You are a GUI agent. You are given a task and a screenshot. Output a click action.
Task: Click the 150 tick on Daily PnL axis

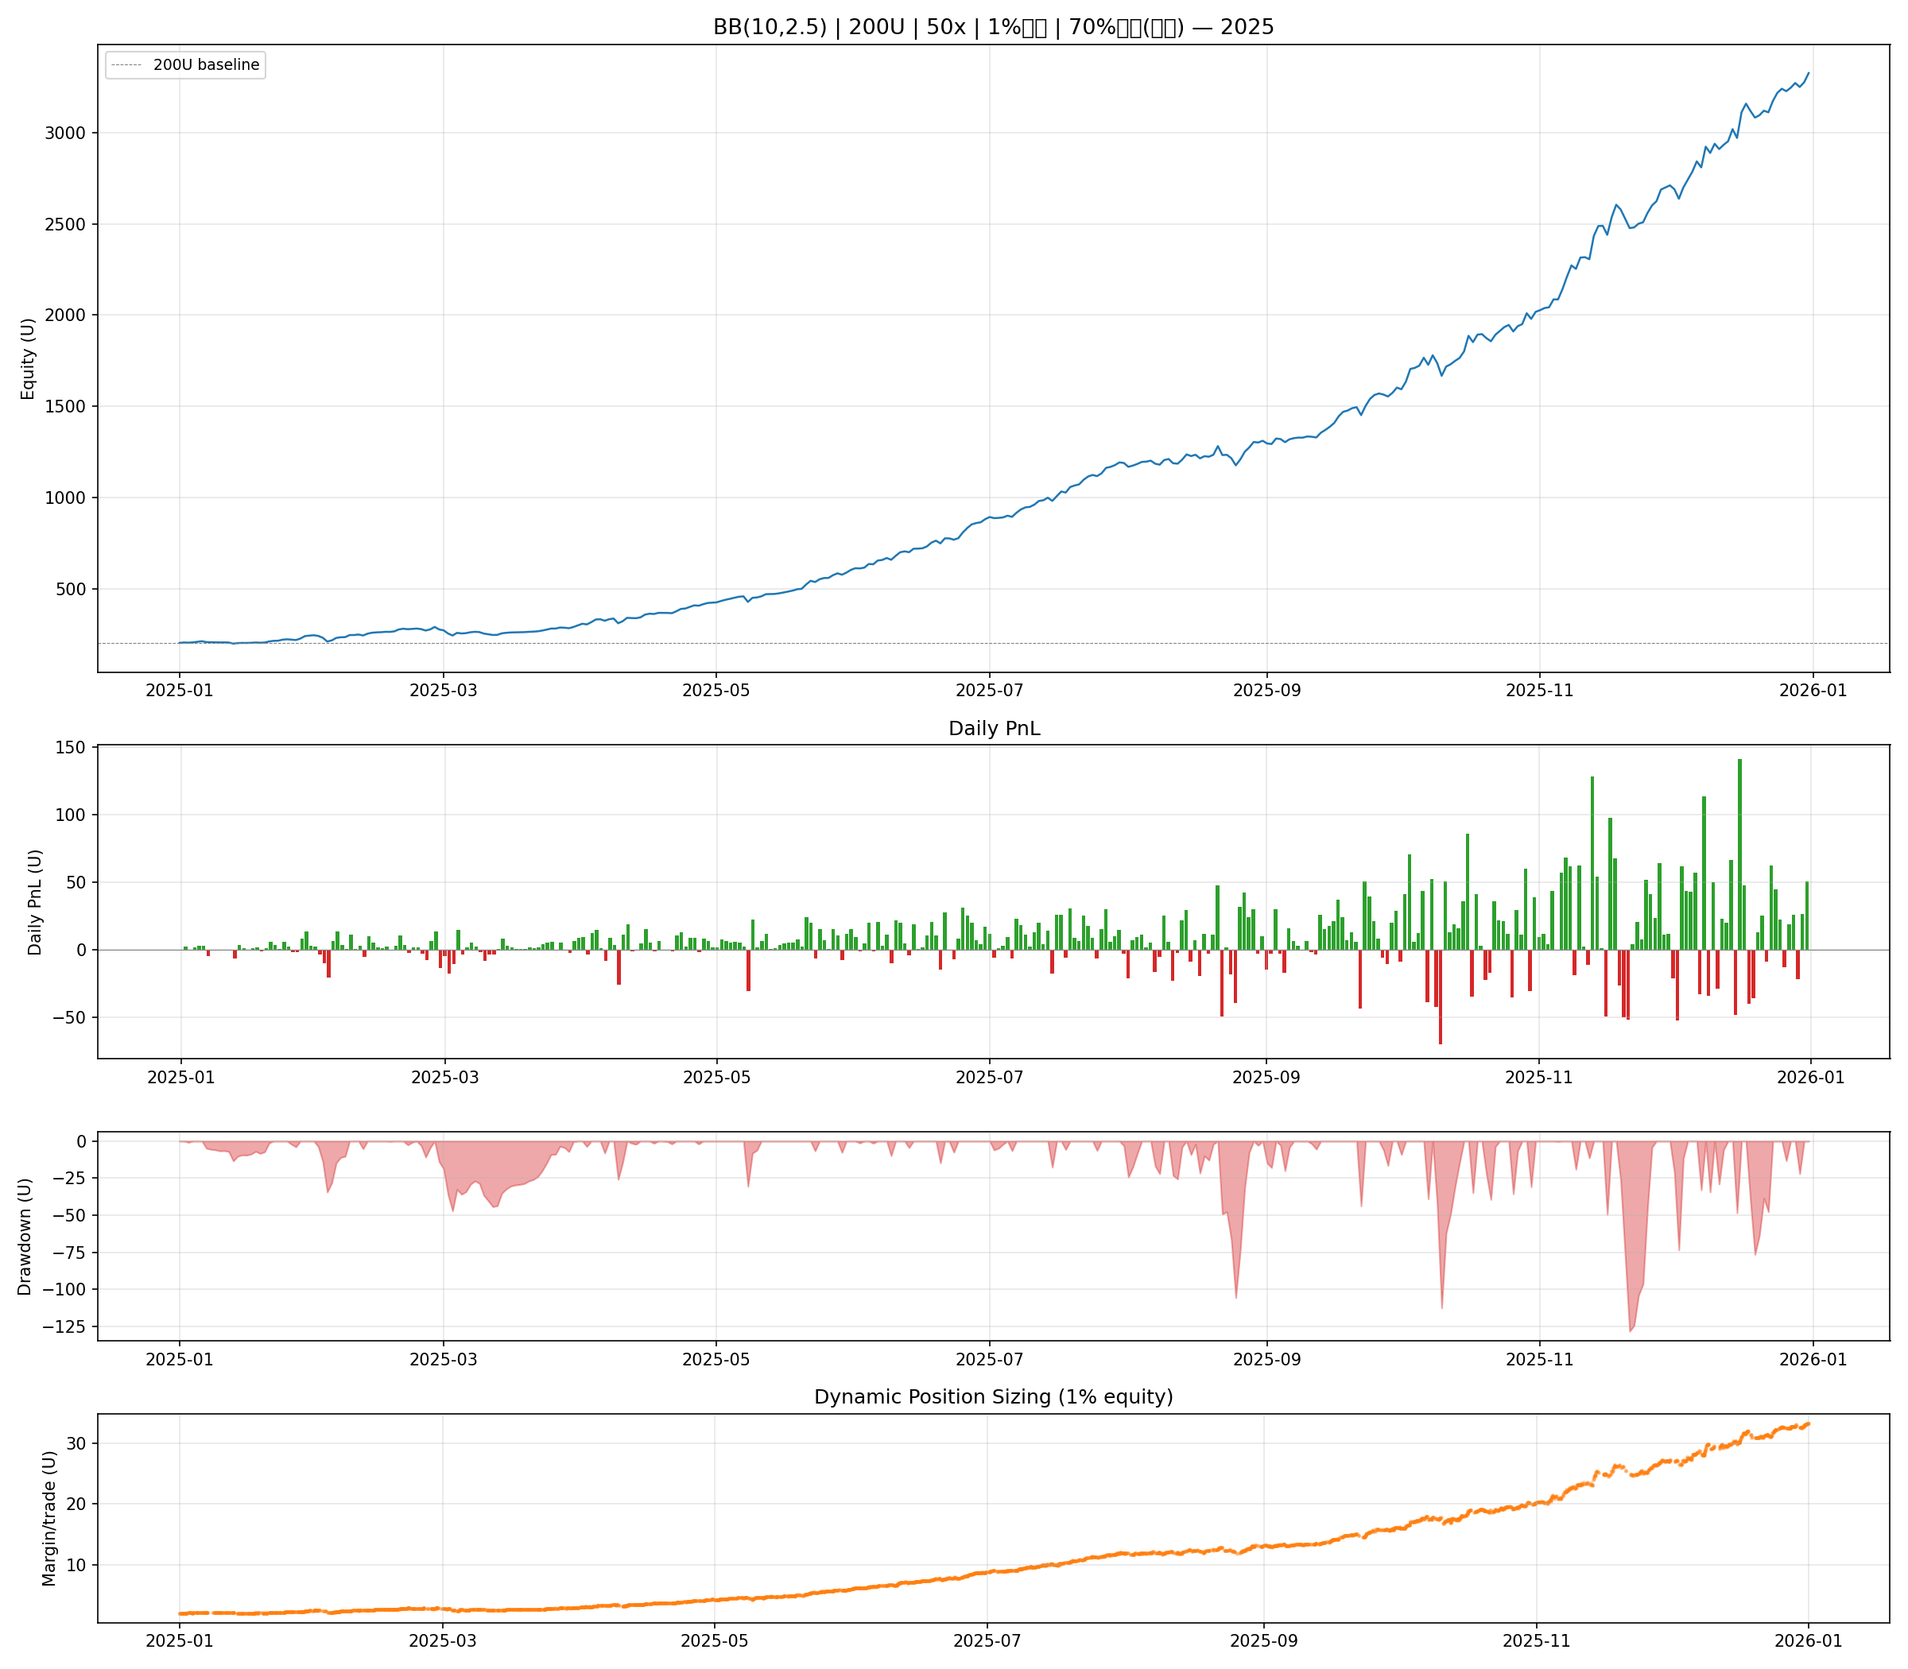[72, 748]
